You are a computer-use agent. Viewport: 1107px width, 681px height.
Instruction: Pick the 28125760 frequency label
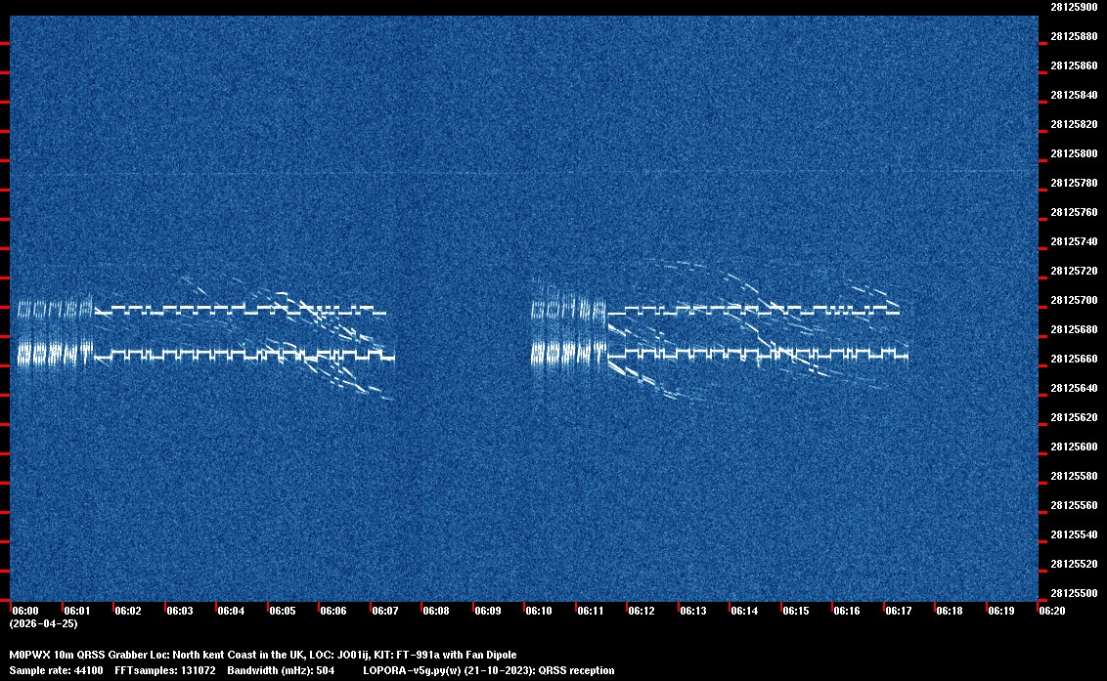pyautogui.click(x=1074, y=212)
